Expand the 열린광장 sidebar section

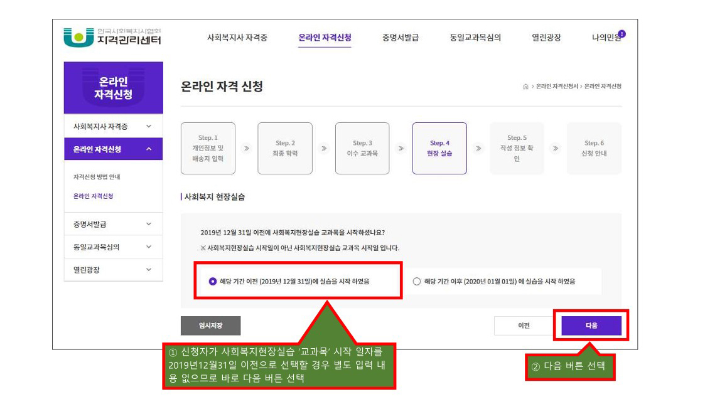113,270
